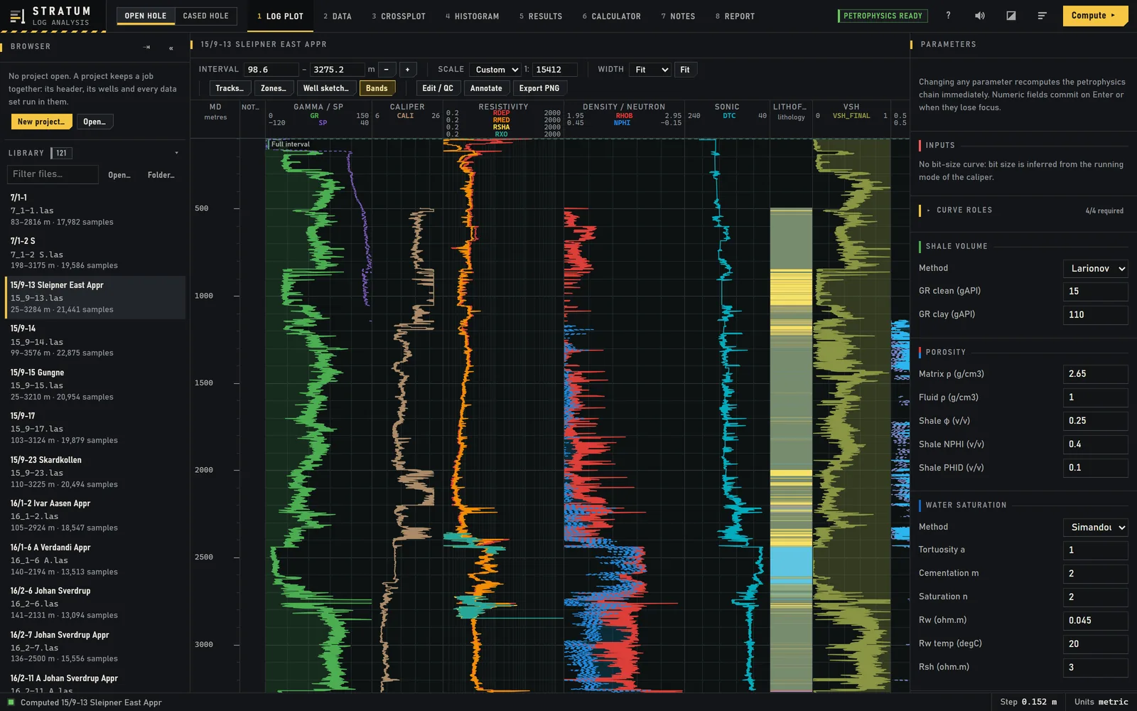Go to the Crossplot tab
Image resolution: width=1137 pixels, height=711 pixels.
(x=398, y=16)
